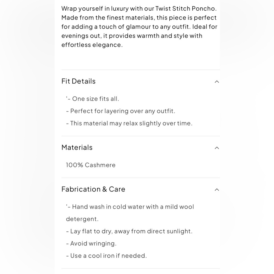Click the chevron arrow beside Materials
The width and height of the screenshot is (274, 274).
(x=217, y=148)
